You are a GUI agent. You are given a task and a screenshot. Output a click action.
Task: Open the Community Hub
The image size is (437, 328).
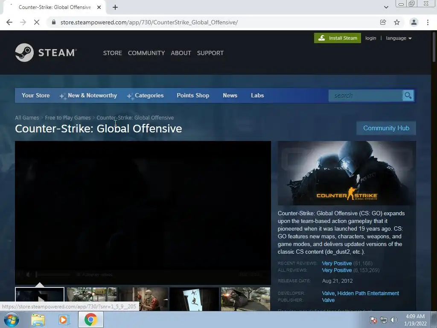coord(386,128)
